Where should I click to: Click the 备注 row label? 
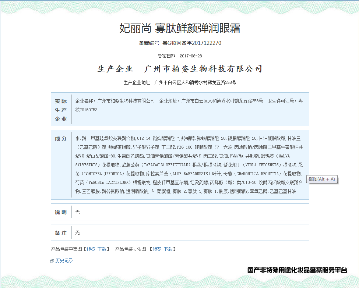click(x=61, y=233)
